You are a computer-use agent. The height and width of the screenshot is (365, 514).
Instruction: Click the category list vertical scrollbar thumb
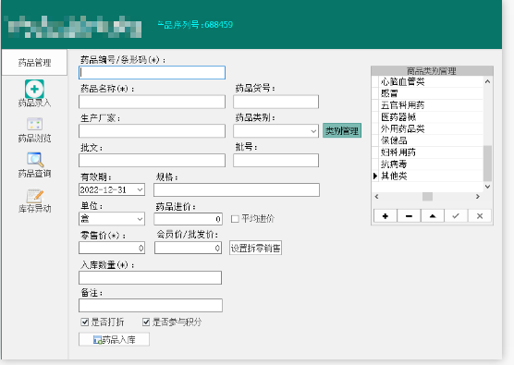[x=487, y=164]
